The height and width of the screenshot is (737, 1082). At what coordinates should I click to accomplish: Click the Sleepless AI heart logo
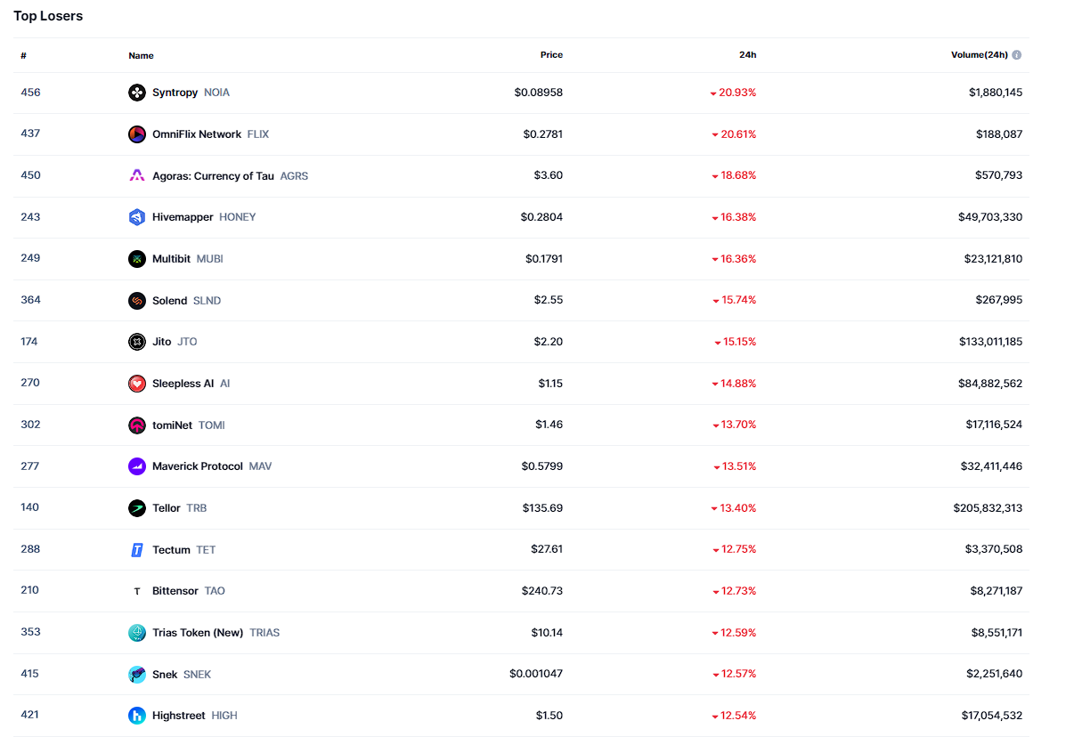tap(136, 384)
